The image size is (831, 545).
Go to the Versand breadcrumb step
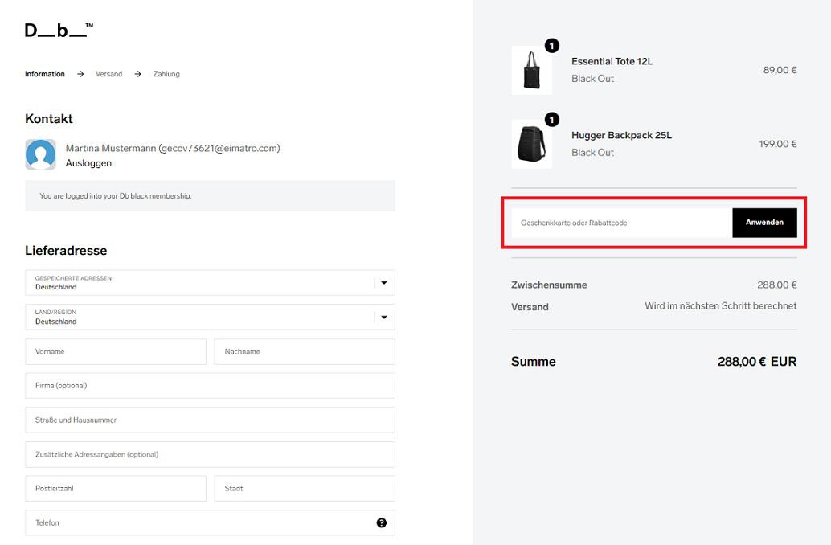tap(108, 74)
